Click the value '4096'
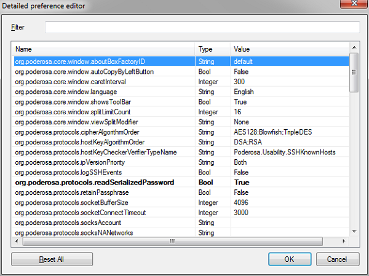The width and height of the screenshot is (369, 276). pos(241,203)
